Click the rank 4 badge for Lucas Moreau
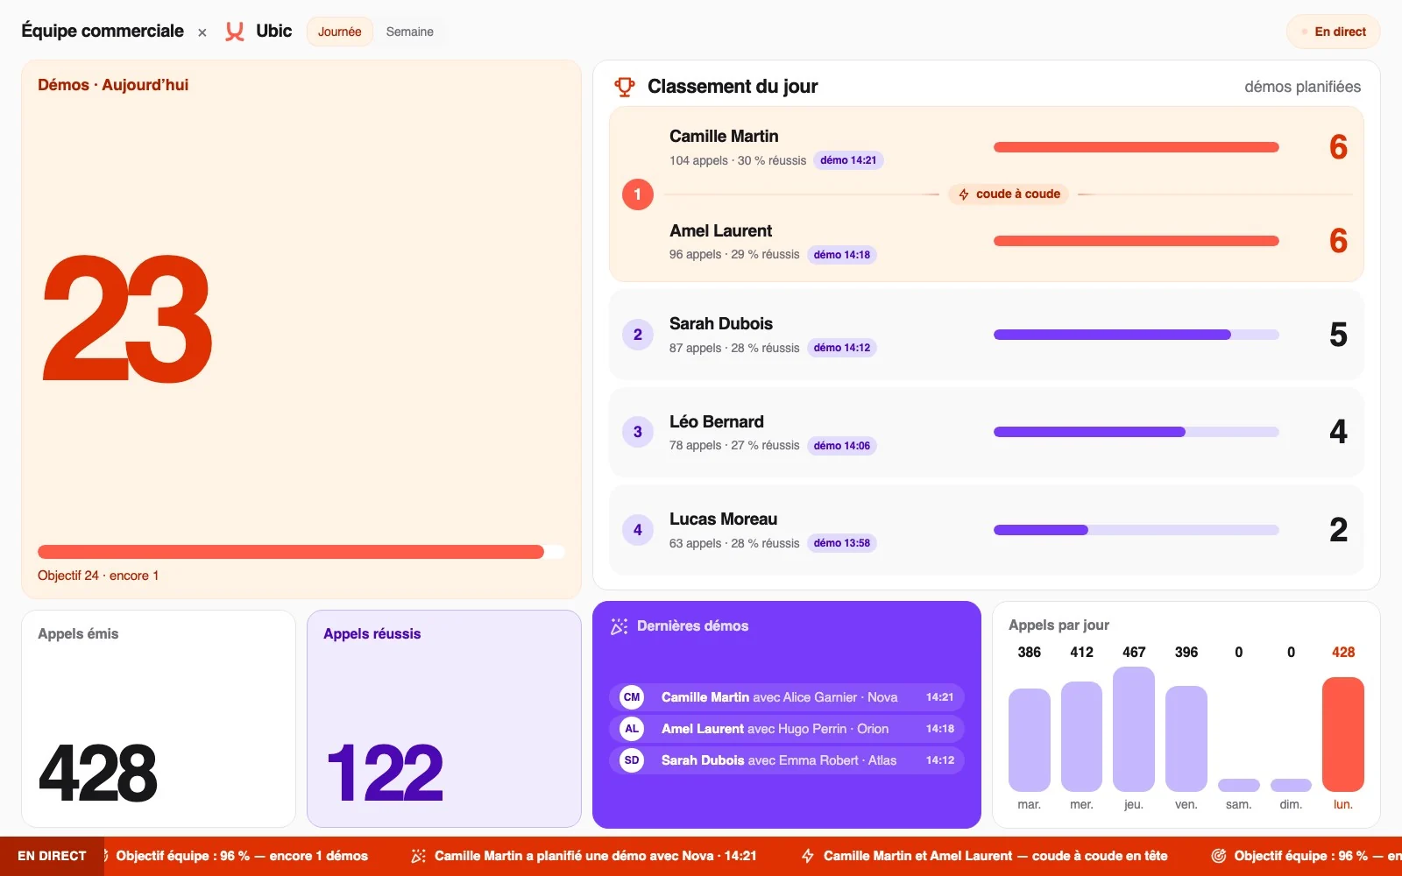This screenshot has height=876, width=1402. (638, 530)
